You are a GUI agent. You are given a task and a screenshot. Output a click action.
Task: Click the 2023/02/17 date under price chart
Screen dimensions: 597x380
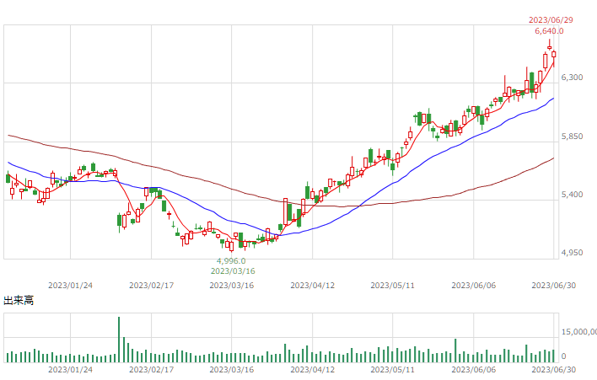(151, 286)
